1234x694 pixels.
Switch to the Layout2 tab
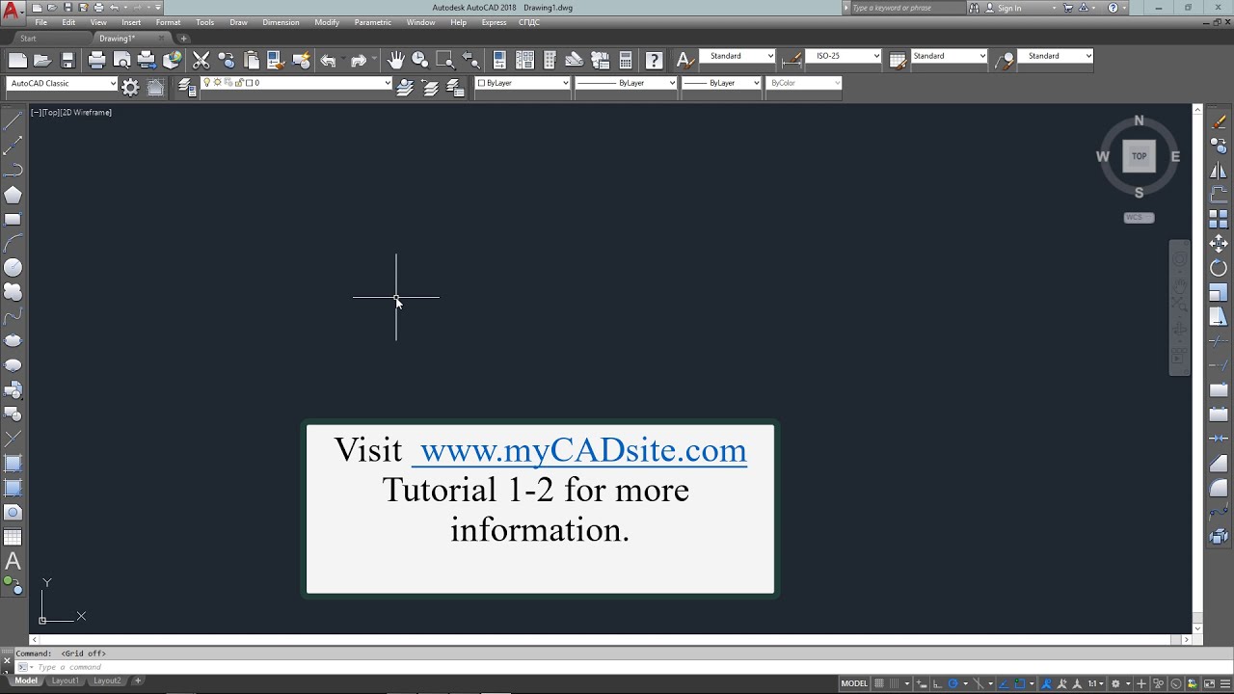(x=107, y=681)
